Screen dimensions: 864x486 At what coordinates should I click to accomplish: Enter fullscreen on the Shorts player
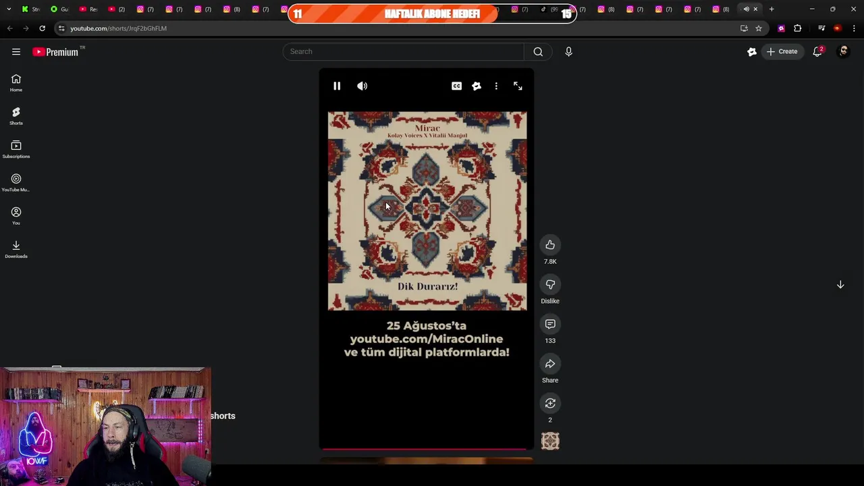coord(518,86)
